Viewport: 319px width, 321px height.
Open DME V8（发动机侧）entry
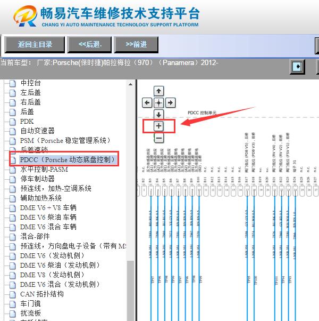point(52,275)
